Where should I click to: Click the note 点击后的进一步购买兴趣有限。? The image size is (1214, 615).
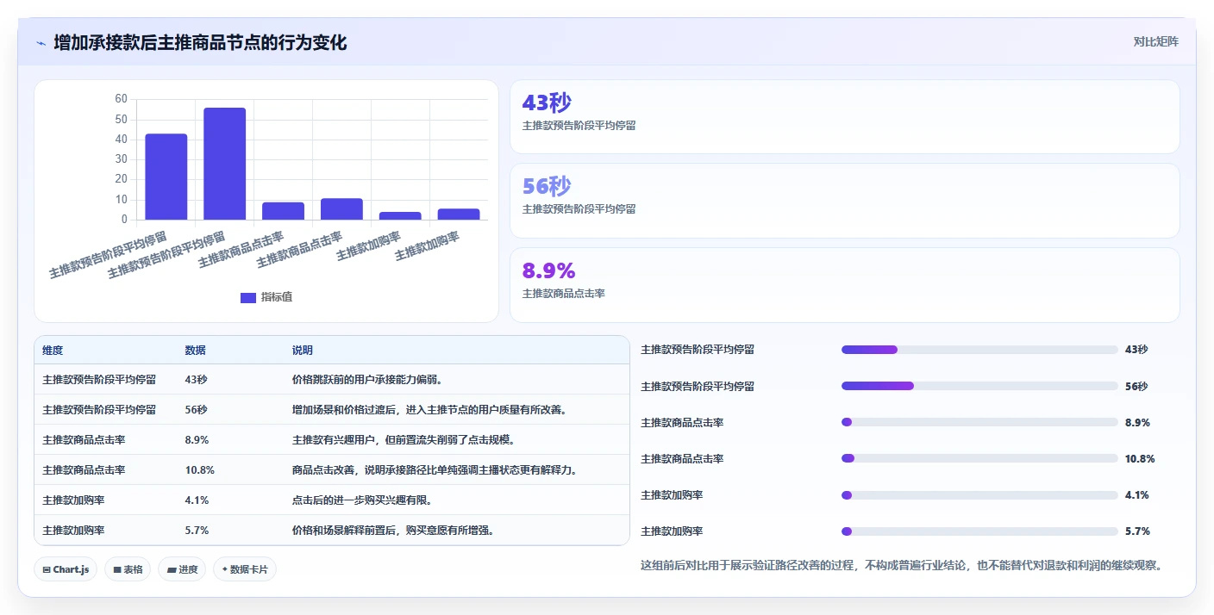[x=362, y=500]
